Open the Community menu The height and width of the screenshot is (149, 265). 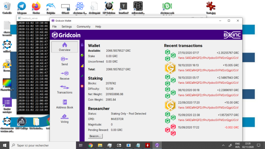click(x=83, y=27)
